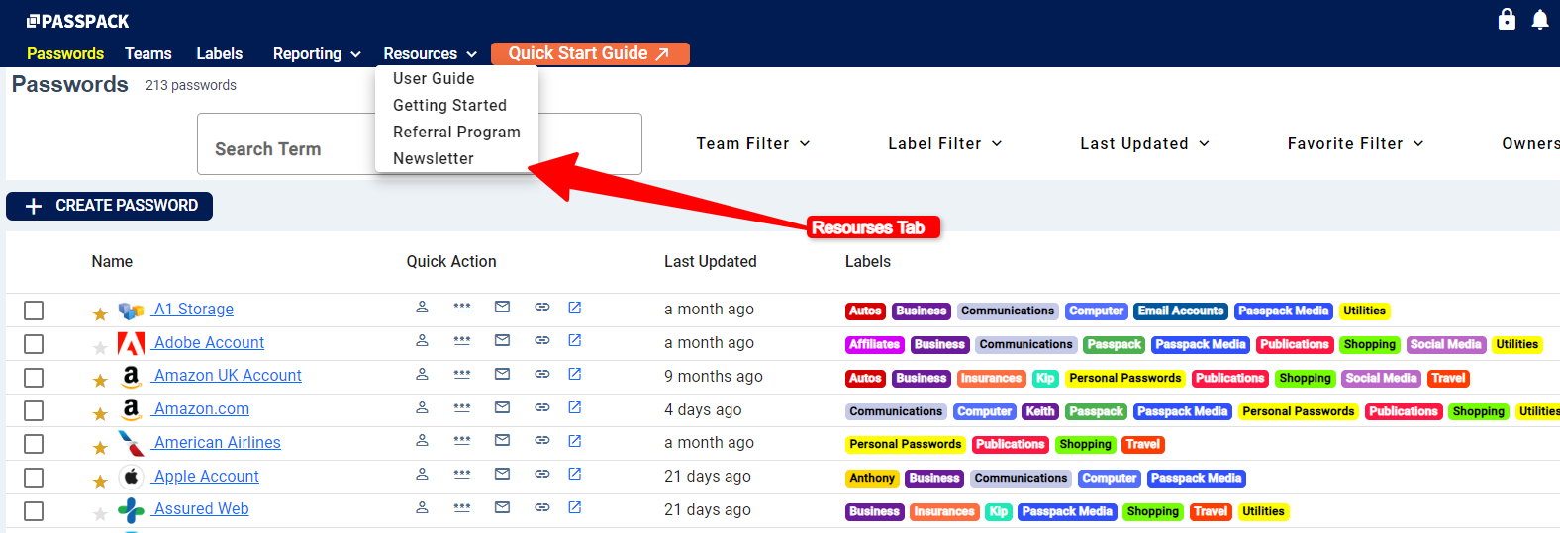Click the email icon for A1 Storage
This screenshot has width=1560, height=533.
[502, 308]
